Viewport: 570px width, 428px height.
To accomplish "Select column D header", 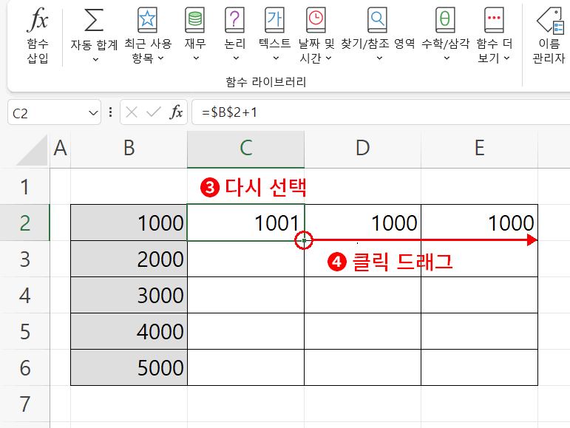I will click(362, 149).
